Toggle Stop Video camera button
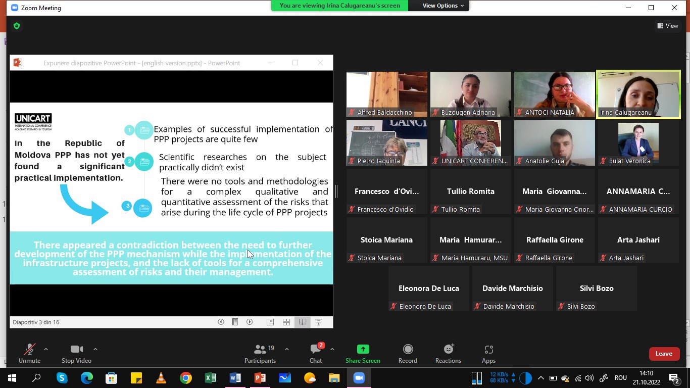Screen dimensions: 690x388 coord(76,353)
